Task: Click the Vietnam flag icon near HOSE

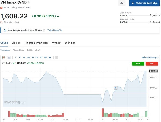Action: point(1,8)
